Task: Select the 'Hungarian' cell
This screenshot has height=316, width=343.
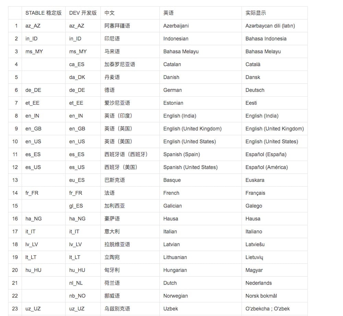Action: click(201, 270)
